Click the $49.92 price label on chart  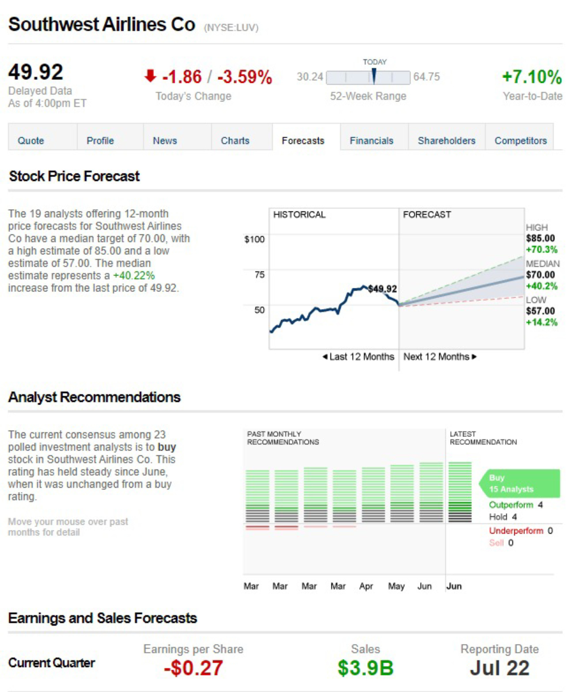(382, 289)
